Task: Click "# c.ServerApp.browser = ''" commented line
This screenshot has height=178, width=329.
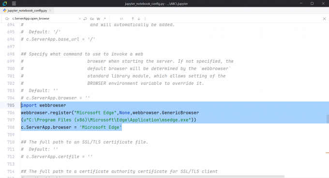Action: click(x=55, y=98)
